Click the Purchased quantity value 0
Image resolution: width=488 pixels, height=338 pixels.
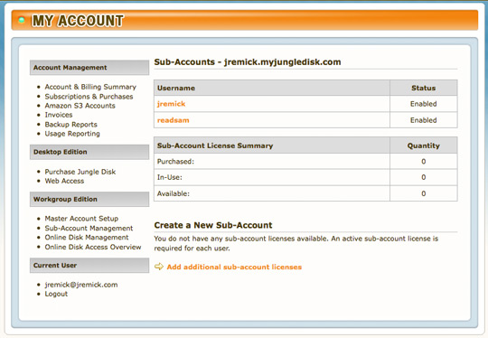pyautogui.click(x=423, y=162)
